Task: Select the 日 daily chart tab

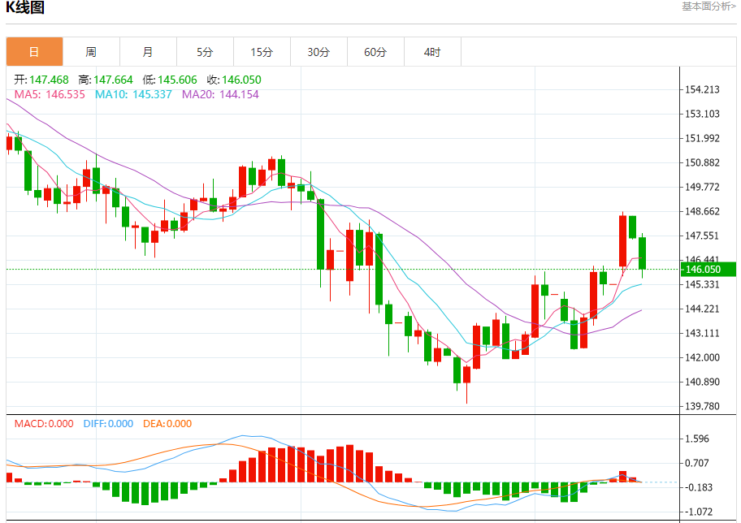Action: pos(34,52)
